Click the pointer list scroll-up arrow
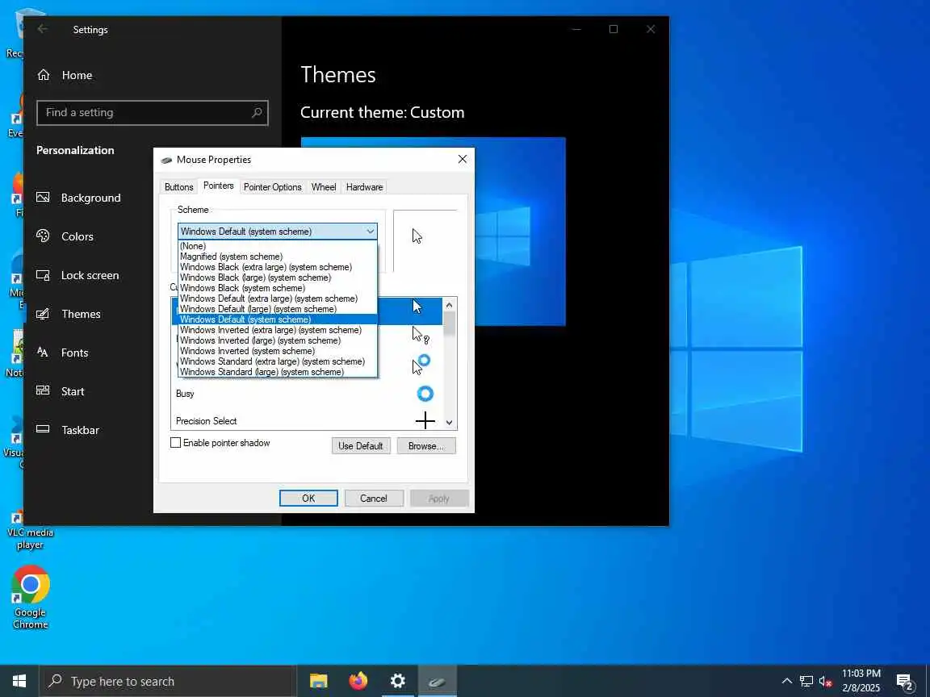 point(449,305)
